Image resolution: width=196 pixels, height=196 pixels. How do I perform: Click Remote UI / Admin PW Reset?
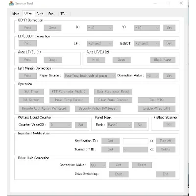(x=44, y=108)
